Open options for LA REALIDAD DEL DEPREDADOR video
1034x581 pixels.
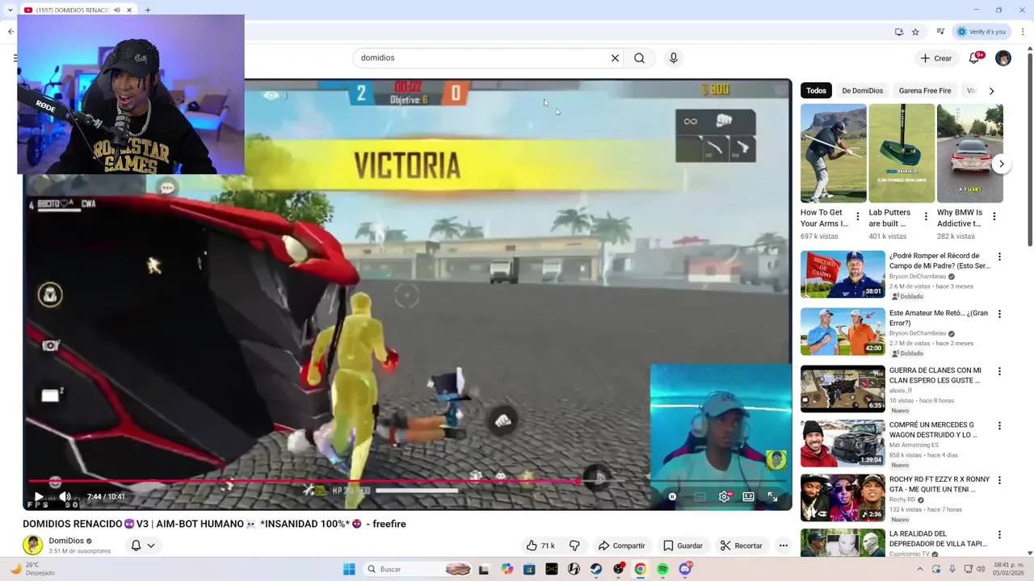[x=999, y=534]
